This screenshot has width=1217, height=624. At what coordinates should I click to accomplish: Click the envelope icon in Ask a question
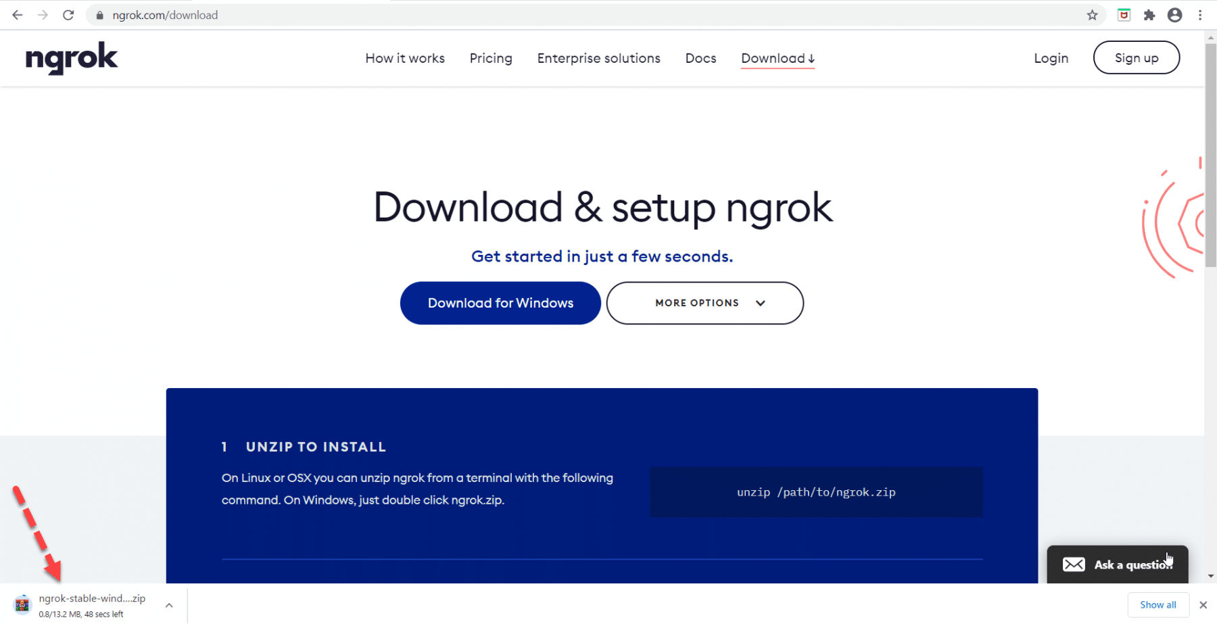pos(1074,565)
